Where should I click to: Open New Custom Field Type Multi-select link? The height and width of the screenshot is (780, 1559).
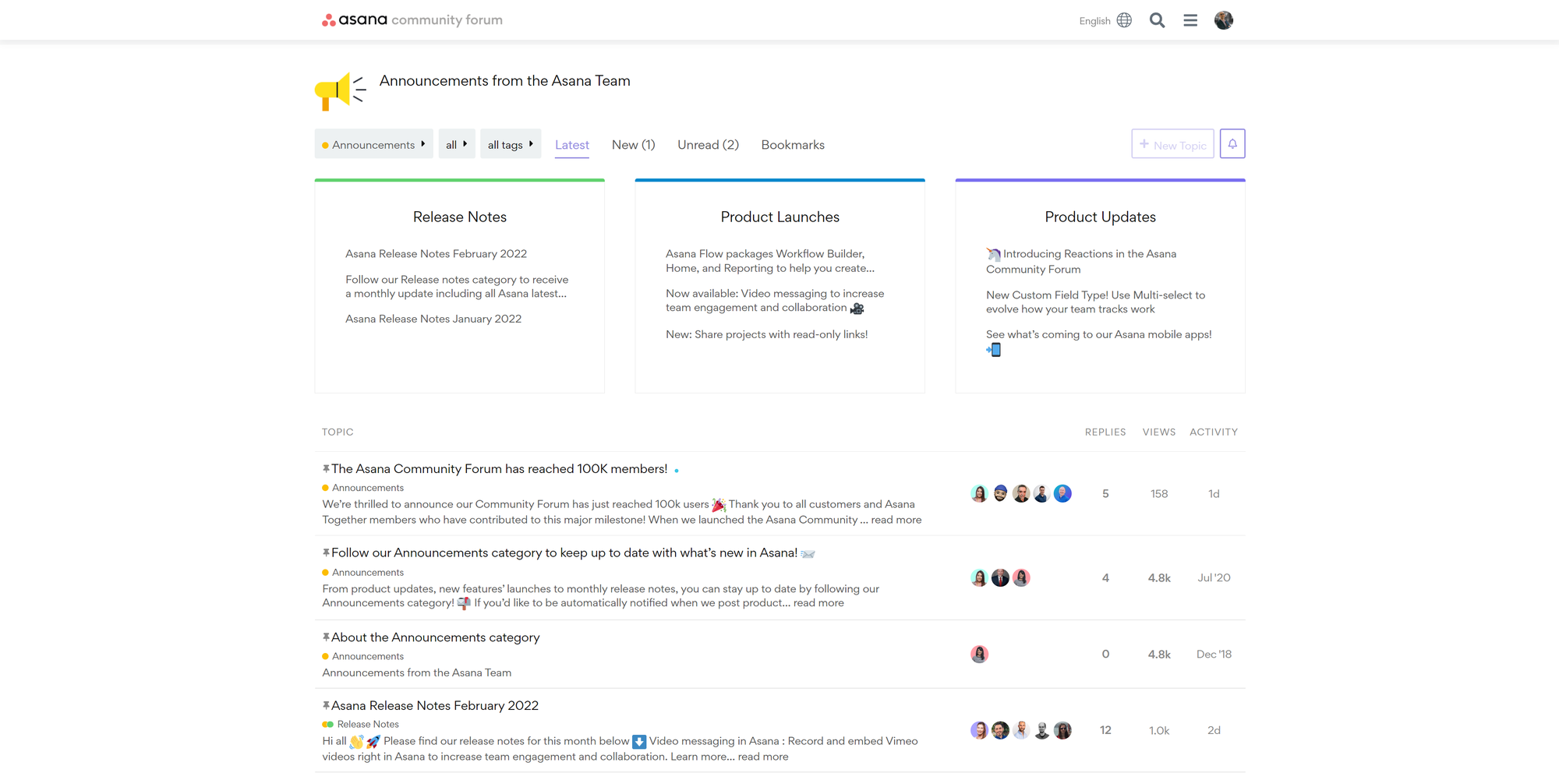[1095, 302]
